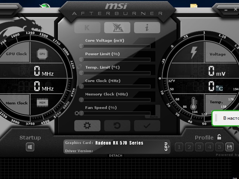This screenshot has width=239, height=179.
Task: Select profile slot 4
Action: click(209, 147)
